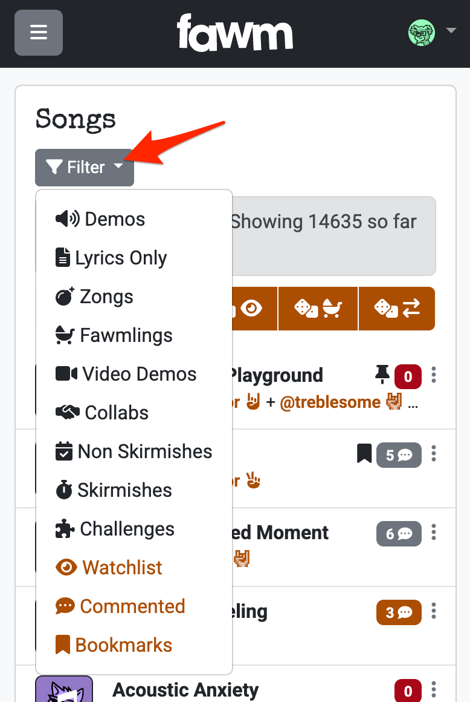Open the hamburger navigation menu

pos(38,33)
